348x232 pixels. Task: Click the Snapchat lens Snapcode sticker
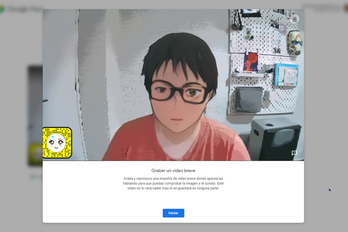point(57,143)
